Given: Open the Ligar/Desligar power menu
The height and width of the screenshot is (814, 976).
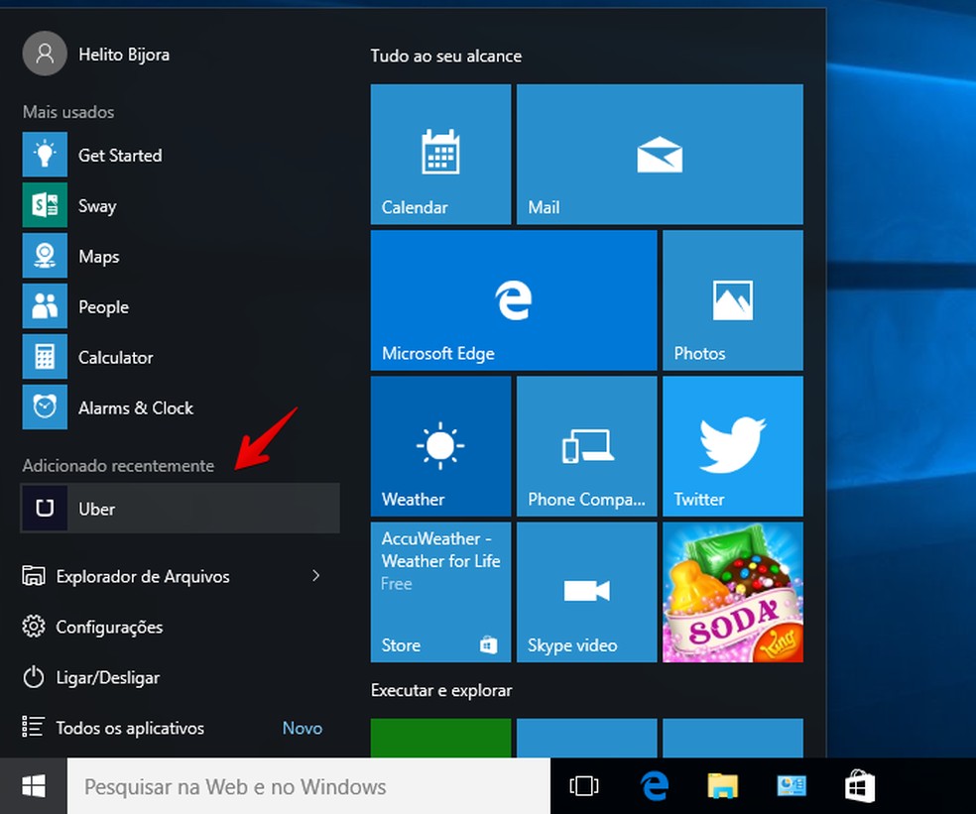Looking at the screenshot, I should 107,678.
